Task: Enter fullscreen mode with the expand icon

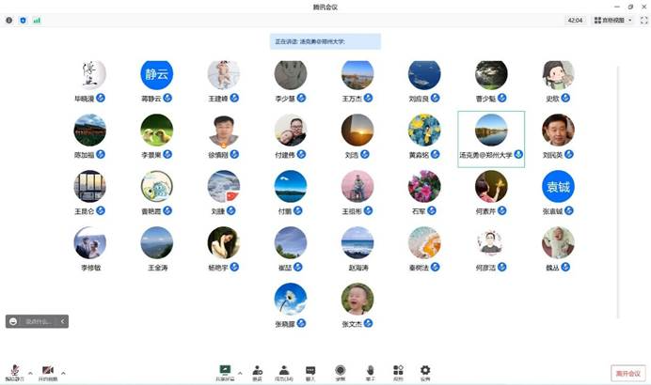Action: 643,21
